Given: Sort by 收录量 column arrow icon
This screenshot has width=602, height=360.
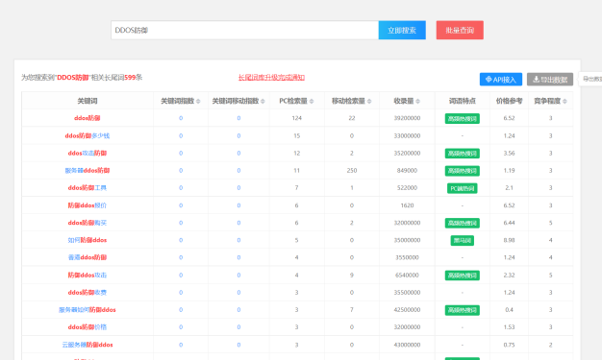Looking at the screenshot, I should click(417, 101).
